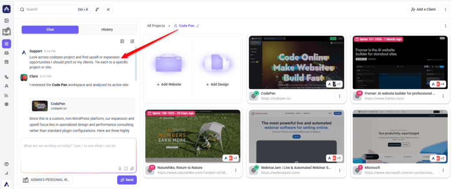Open ADMIN'S PERSONAL W... workspace selector
This screenshot has height=189, width=452.
(47, 180)
